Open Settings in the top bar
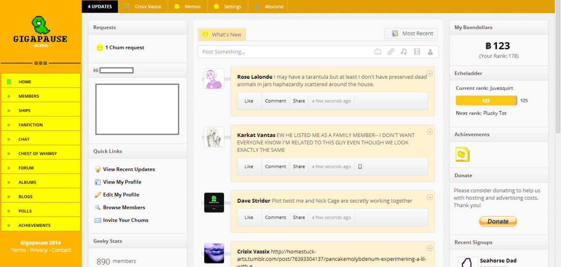Screen dimensions: 561x267 (228, 7)
